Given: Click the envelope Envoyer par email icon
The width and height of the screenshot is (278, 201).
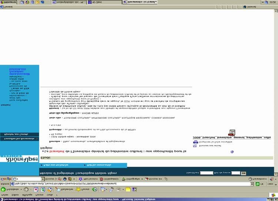Looking at the screenshot, I should (195, 146).
